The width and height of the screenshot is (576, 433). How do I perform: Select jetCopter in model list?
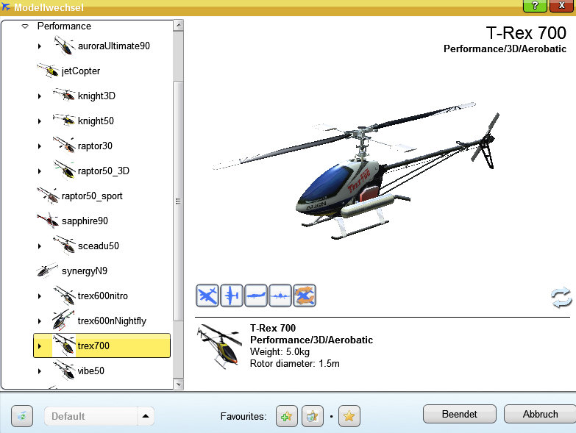[x=81, y=71]
